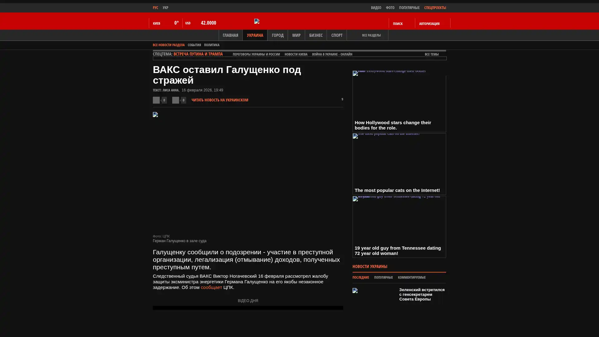Click the second gray share button below the article date
Viewport: 599px width, 337px height.
pos(176,100)
